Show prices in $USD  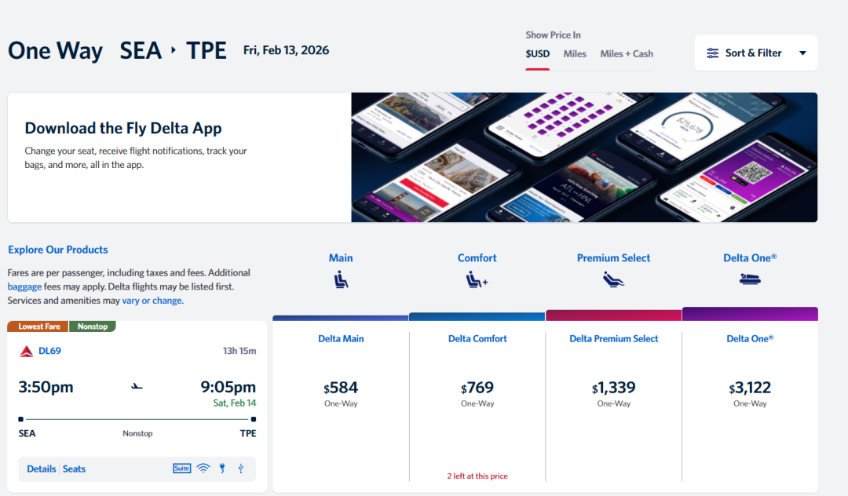pyautogui.click(x=538, y=54)
